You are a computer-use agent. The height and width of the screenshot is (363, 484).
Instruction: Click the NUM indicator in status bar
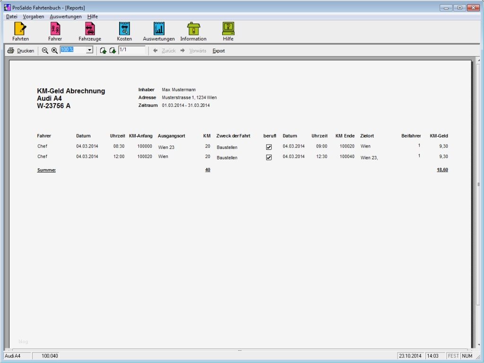coord(467,356)
